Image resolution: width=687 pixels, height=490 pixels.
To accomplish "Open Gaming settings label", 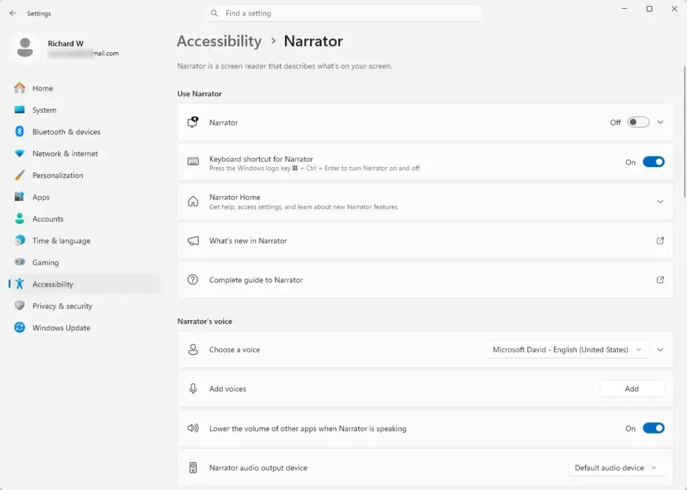I will tap(45, 262).
